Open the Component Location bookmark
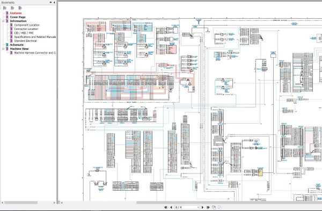 coord(27,25)
